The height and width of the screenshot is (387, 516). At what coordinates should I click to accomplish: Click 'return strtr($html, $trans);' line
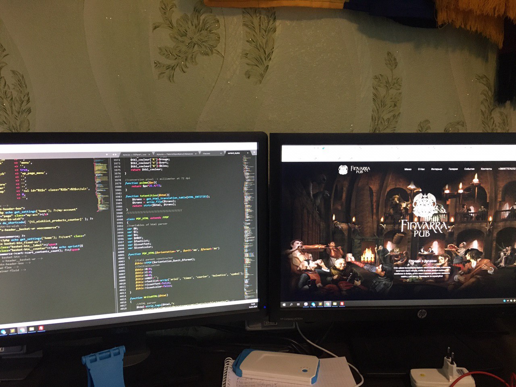pos(154,205)
